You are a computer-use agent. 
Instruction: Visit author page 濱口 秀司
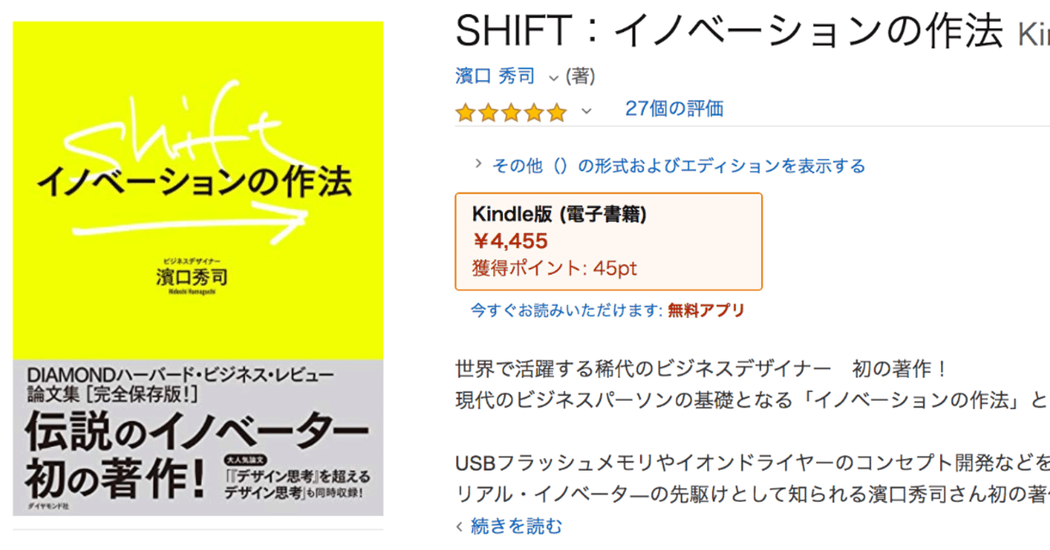495,77
